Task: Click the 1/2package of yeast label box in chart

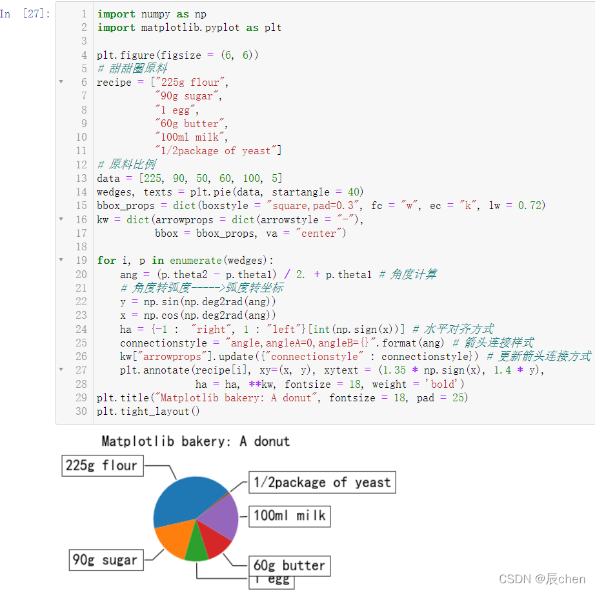Action: [x=322, y=483]
